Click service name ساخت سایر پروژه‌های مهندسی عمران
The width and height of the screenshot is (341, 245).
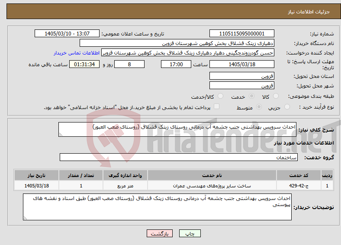tap(212, 186)
